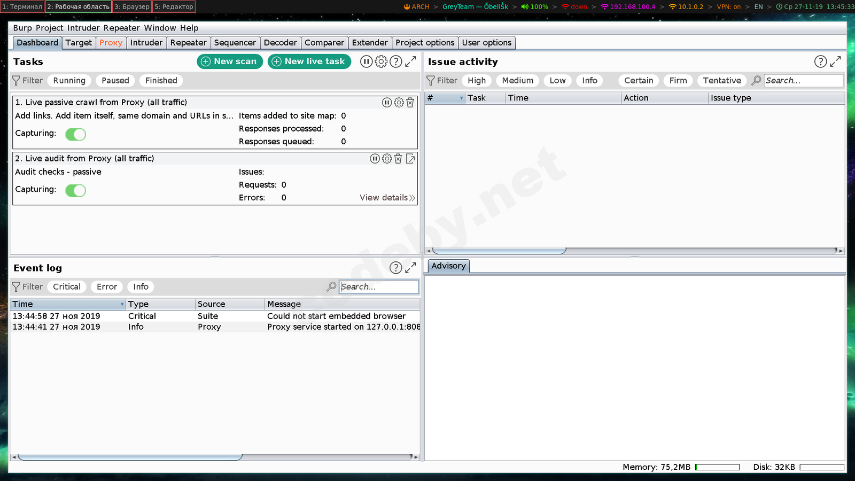Click the New live task button

point(309,61)
